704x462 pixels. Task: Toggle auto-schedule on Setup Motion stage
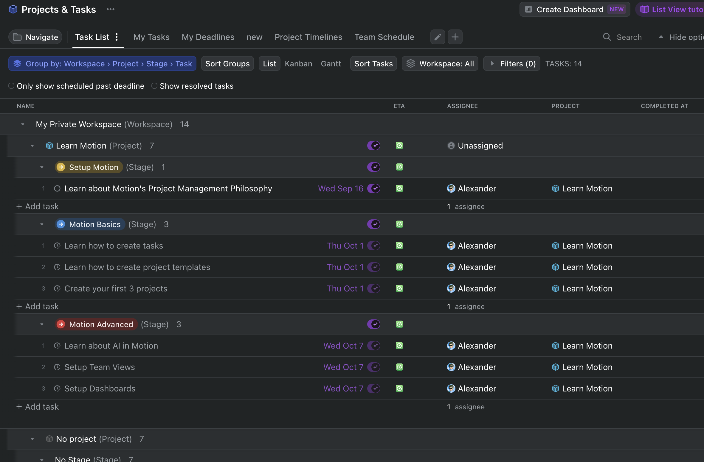tap(374, 167)
